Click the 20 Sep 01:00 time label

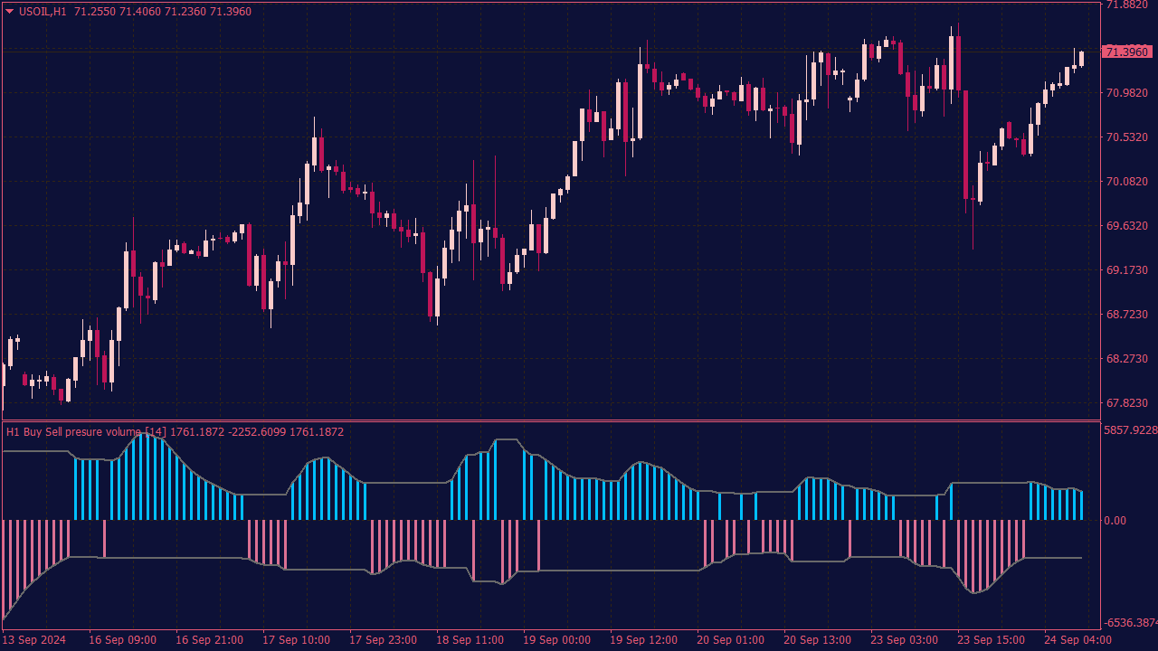point(730,640)
